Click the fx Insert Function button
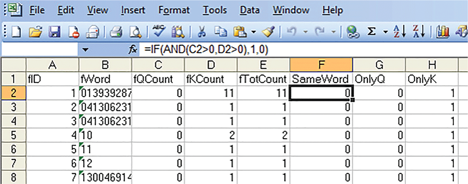468x184 pixels. [x=133, y=50]
